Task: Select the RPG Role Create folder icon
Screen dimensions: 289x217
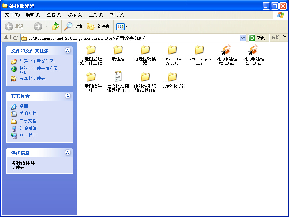Action: (172, 50)
